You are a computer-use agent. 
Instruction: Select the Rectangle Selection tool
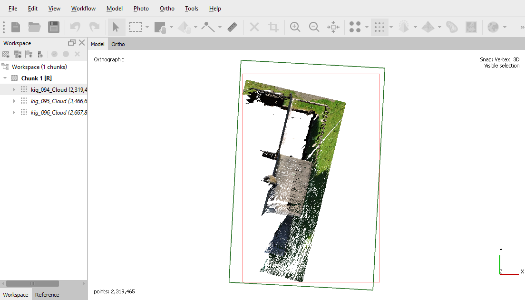(x=136, y=27)
